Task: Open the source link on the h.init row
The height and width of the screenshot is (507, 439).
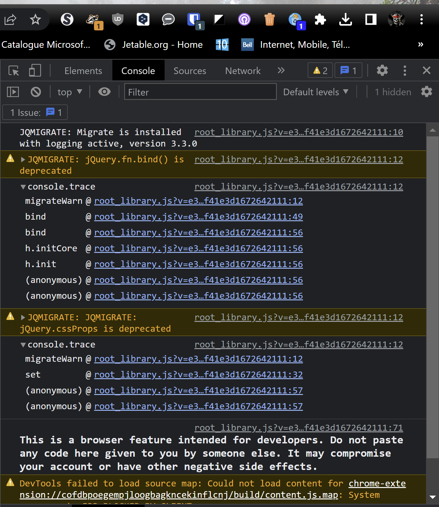Action: (198, 264)
